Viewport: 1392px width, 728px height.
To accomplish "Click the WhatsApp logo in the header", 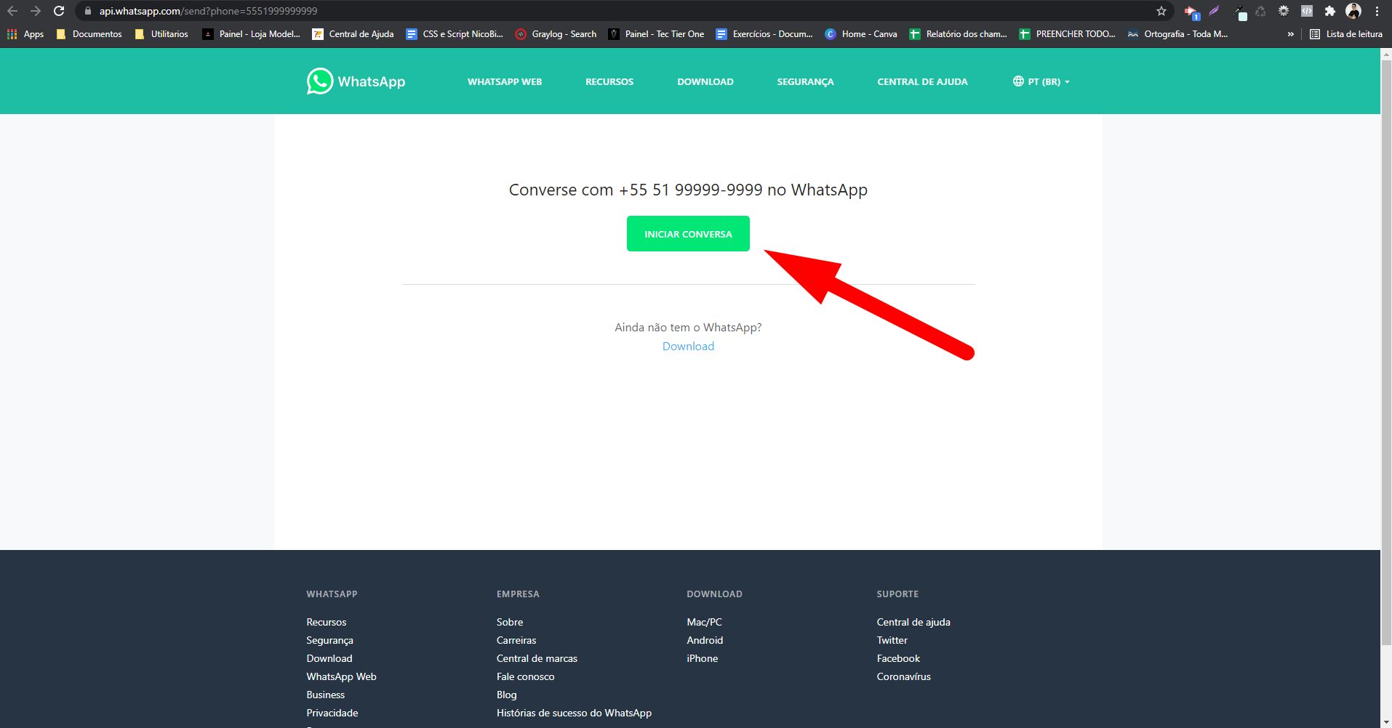I will (x=356, y=81).
